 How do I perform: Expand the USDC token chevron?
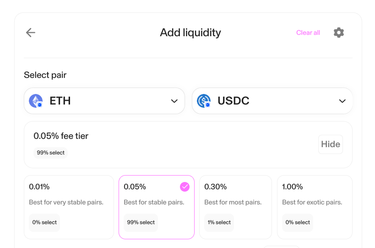tap(342, 101)
